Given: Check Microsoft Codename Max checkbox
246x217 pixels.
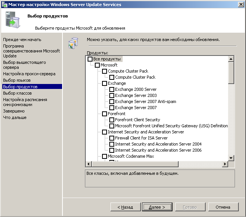Looking at the screenshot, I should click(104, 156).
